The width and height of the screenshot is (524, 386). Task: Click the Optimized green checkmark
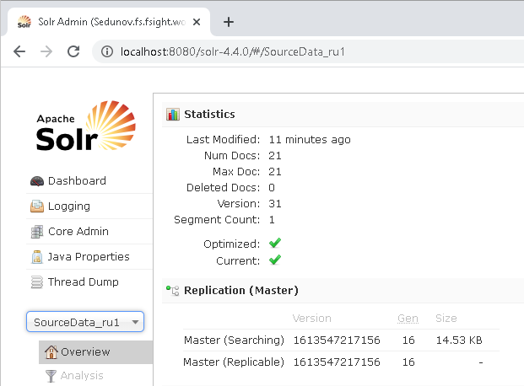[274, 244]
